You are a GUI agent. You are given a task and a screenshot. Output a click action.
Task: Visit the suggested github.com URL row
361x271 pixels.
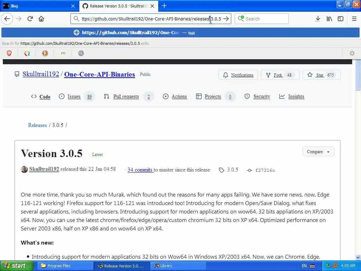point(180,33)
